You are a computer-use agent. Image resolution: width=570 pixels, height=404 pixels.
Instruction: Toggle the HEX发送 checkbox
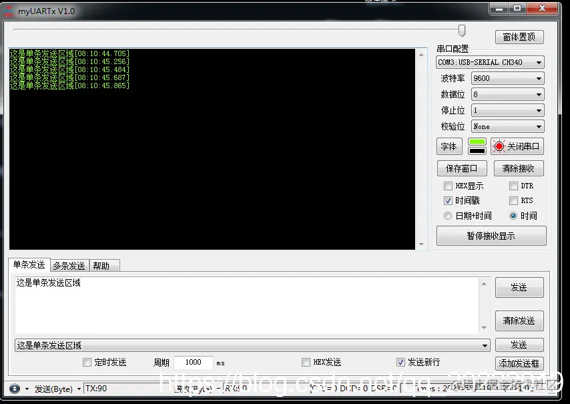click(x=306, y=362)
